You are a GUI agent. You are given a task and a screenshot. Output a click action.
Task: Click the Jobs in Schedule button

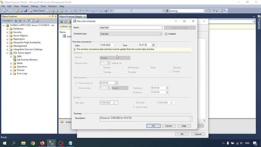point(180,28)
